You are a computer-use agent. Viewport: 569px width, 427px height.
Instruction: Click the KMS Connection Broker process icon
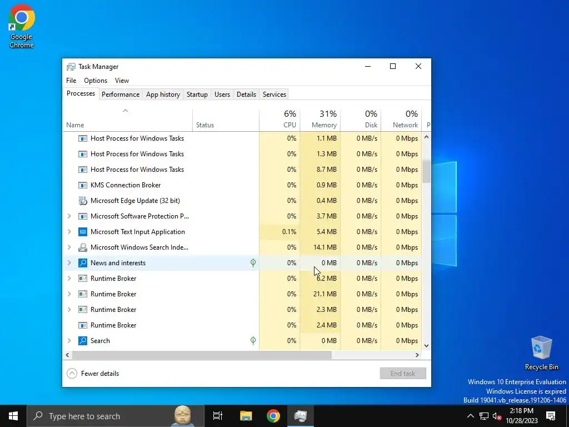83,185
